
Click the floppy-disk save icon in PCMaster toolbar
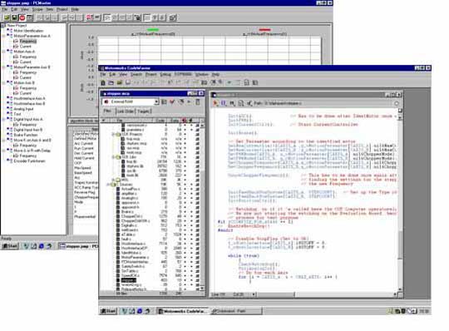coord(14,17)
